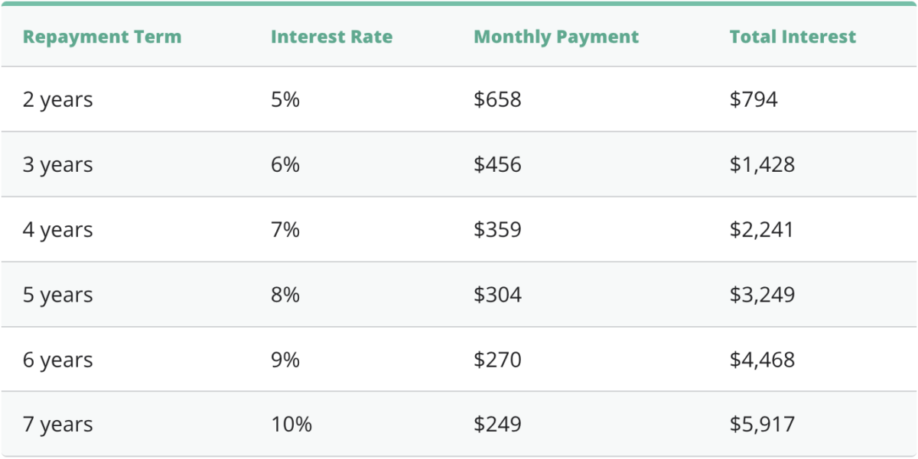Select the 3 years repayment term cell

57,164
